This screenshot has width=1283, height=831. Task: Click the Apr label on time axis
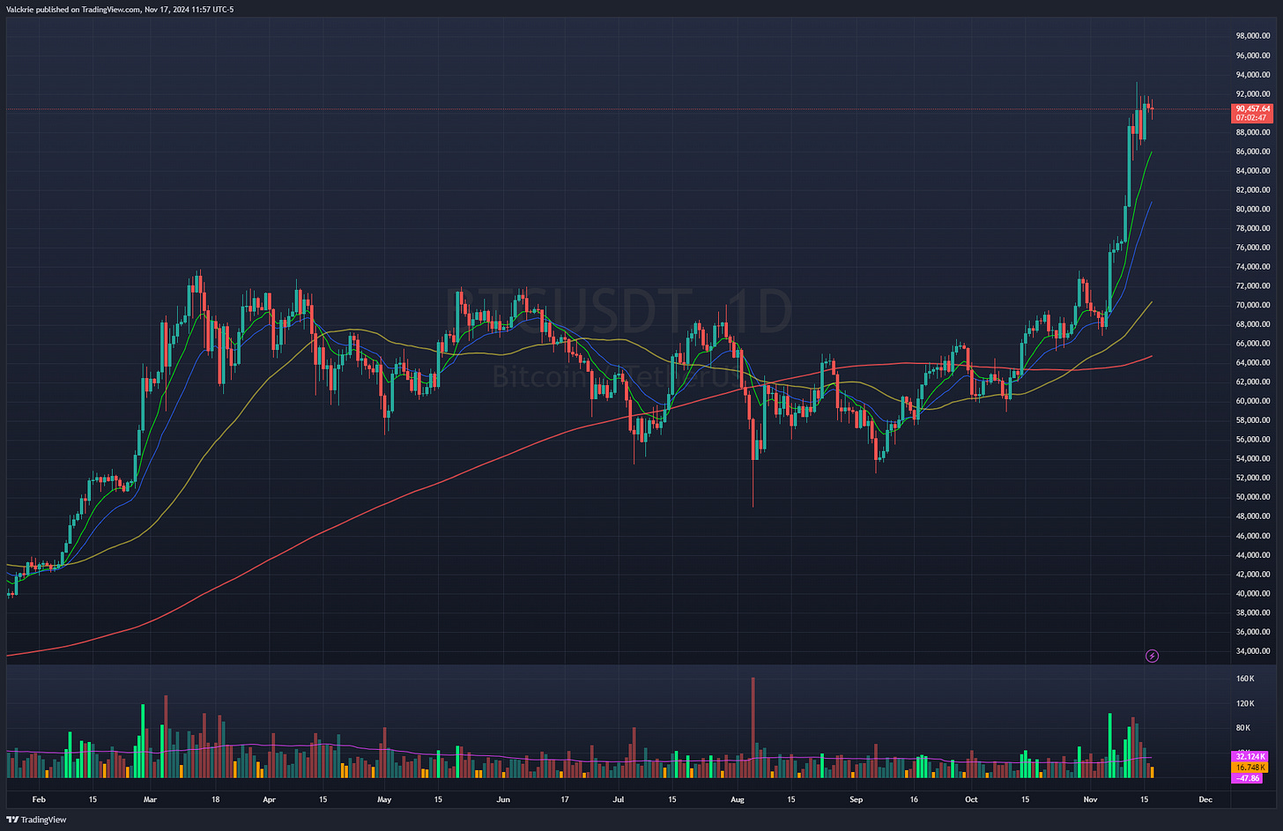(270, 800)
